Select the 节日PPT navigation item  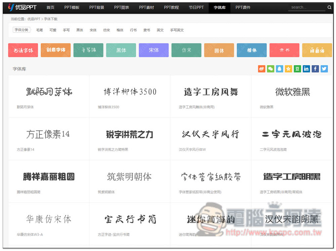(x=196, y=7)
